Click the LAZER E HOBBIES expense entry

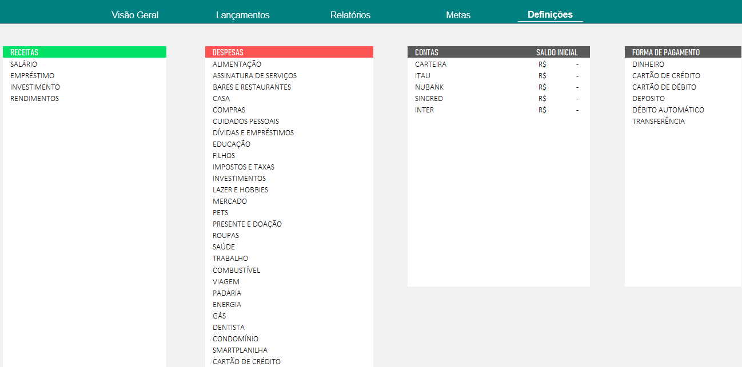pos(240,190)
